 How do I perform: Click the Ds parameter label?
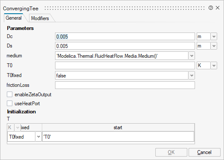tap(9, 46)
